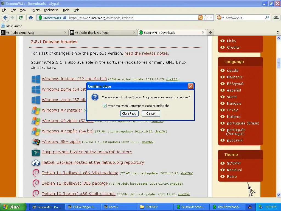The width and height of the screenshot is (281, 211).
Task: Switch to TEMPNEV folder in taskbar
Action: (x=155, y=207)
